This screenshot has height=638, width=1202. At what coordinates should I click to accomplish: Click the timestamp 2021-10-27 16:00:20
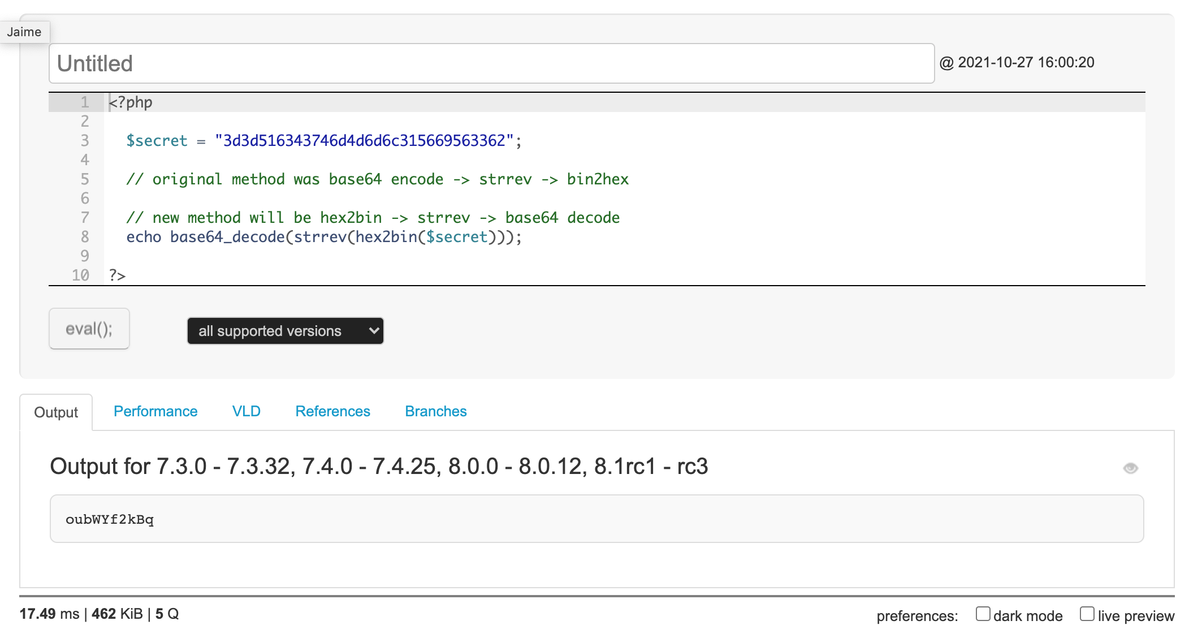(x=1025, y=62)
